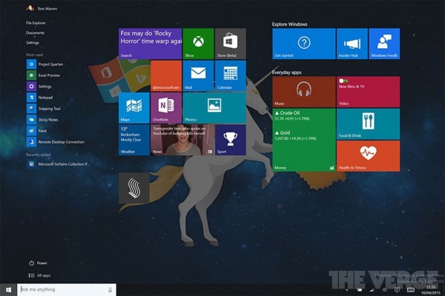Click the Windows Start button

coord(8,289)
